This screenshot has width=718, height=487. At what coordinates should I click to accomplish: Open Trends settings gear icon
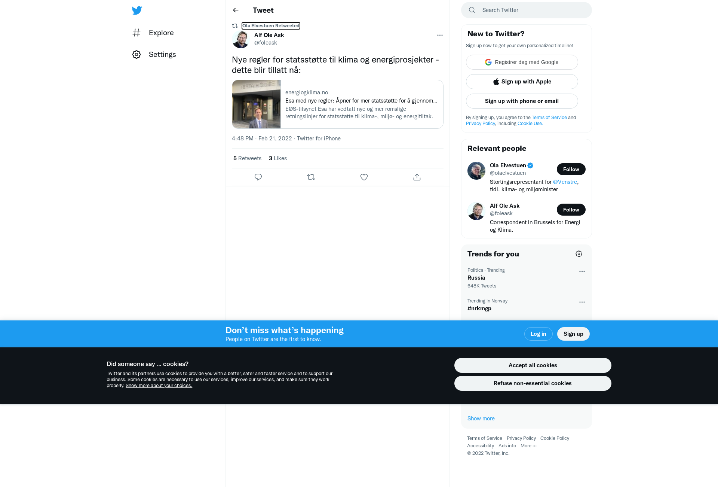coord(579,254)
